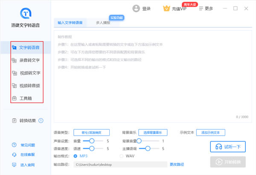Click the output path field
Image resolution: width=256 pixels, height=175 pixels.
120,165
